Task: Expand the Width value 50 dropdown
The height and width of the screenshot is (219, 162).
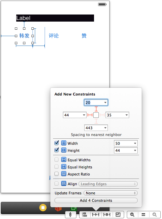Action: (135, 143)
